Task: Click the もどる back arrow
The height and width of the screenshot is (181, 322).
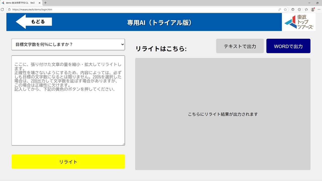Action: pos(34,22)
